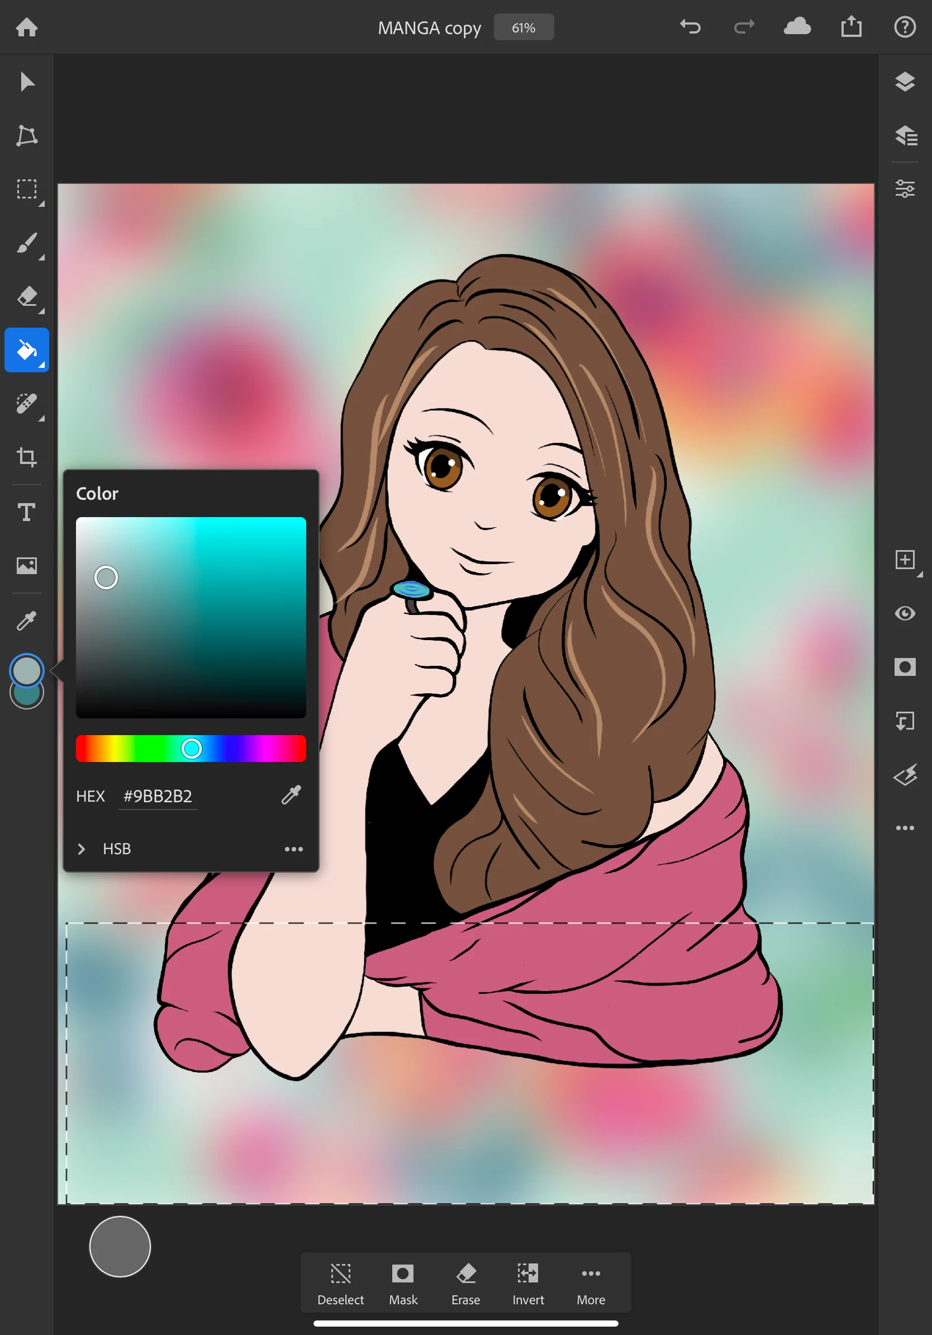Select the Crop tool
Viewport: 932px width, 1335px height.
pyautogui.click(x=27, y=457)
